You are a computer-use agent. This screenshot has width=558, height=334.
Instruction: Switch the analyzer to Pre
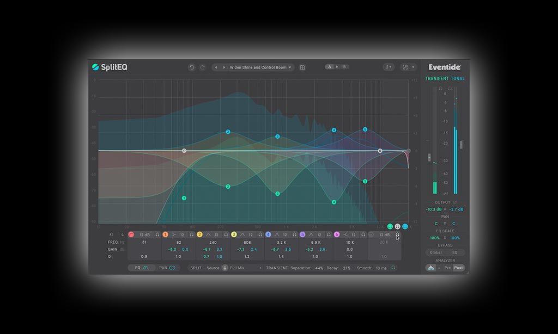447,268
